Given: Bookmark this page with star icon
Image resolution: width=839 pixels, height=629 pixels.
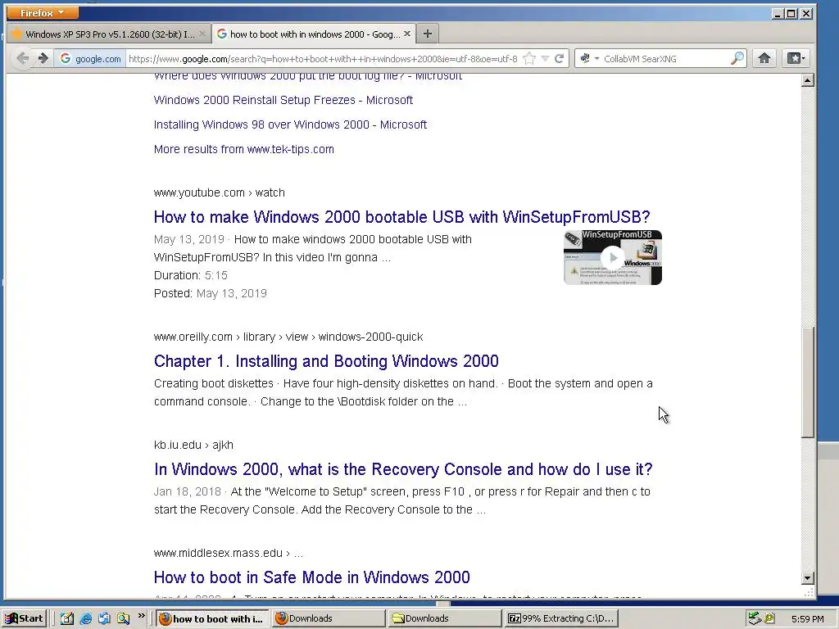Looking at the screenshot, I should point(529,58).
